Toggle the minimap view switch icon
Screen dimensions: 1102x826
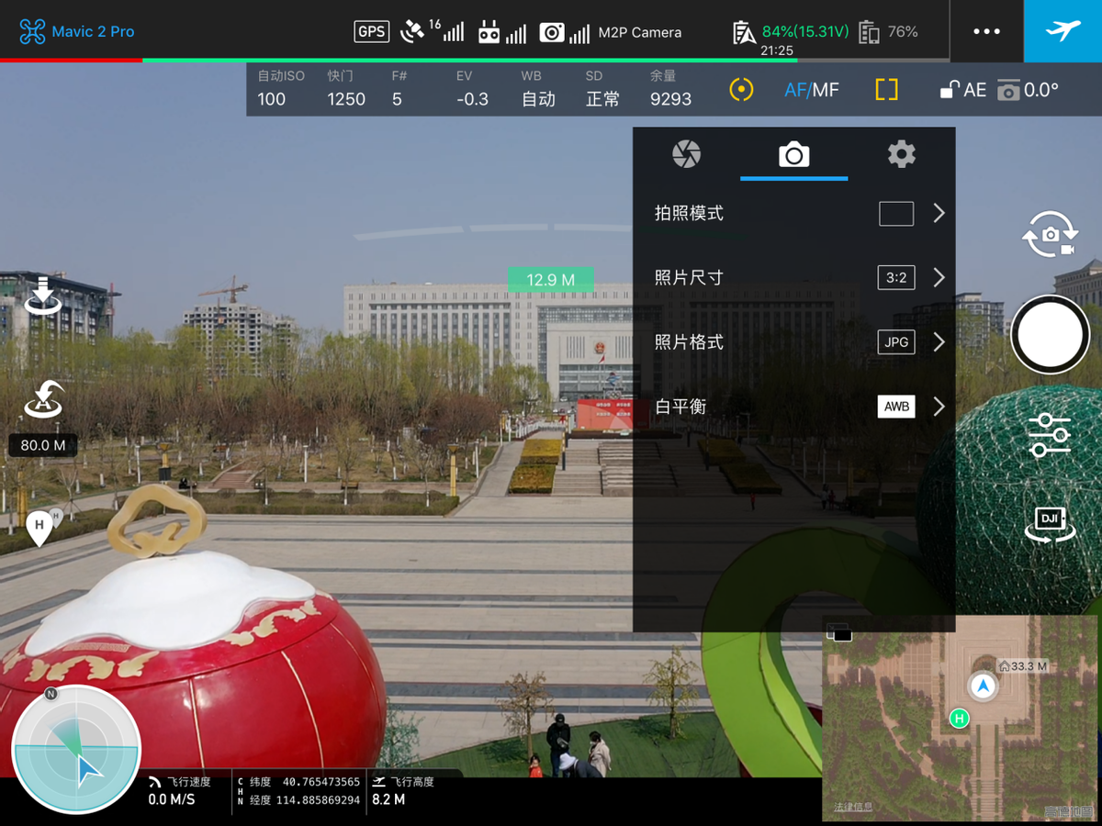pyautogui.click(x=839, y=632)
